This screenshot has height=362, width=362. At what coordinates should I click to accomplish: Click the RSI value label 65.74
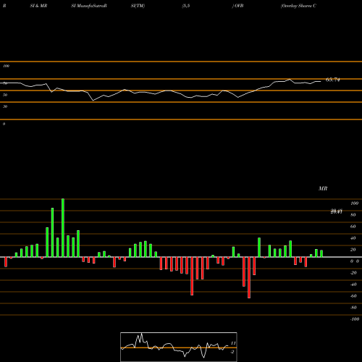333,80
